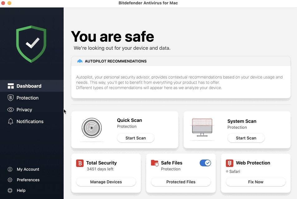Click the Web Protection traffic light icon

click(x=230, y=163)
